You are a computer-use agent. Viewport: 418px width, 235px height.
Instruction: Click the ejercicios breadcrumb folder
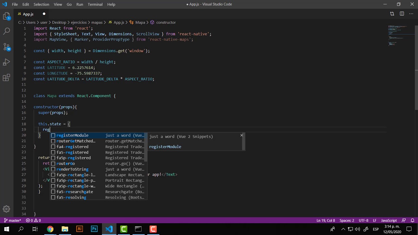click(x=79, y=22)
